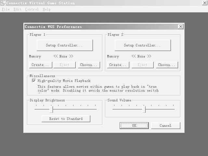
Task: Click the Connectix app icon in title bar
Action: (3, 3)
